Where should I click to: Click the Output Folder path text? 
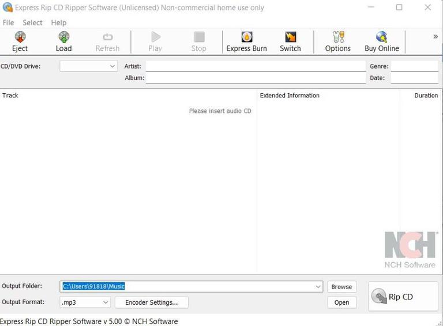[x=93, y=286]
